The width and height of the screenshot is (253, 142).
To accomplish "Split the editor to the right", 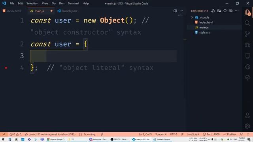I will tap(175, 11).
